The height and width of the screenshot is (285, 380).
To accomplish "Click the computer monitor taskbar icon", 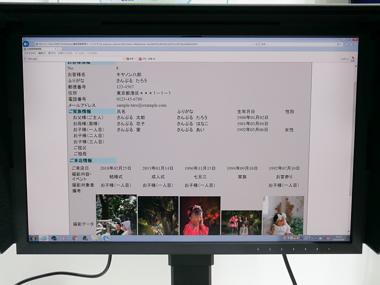I will coord(54,238).
